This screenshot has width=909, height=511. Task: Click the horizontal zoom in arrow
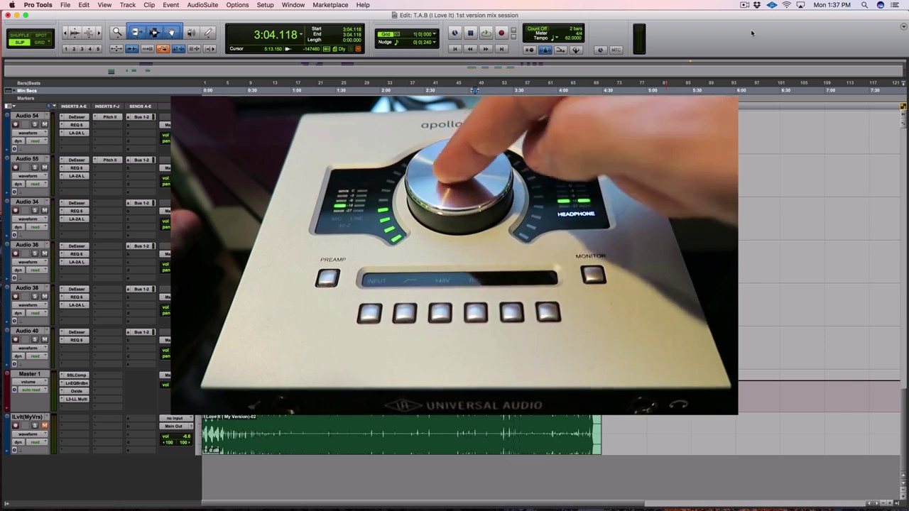click(99, 33)
